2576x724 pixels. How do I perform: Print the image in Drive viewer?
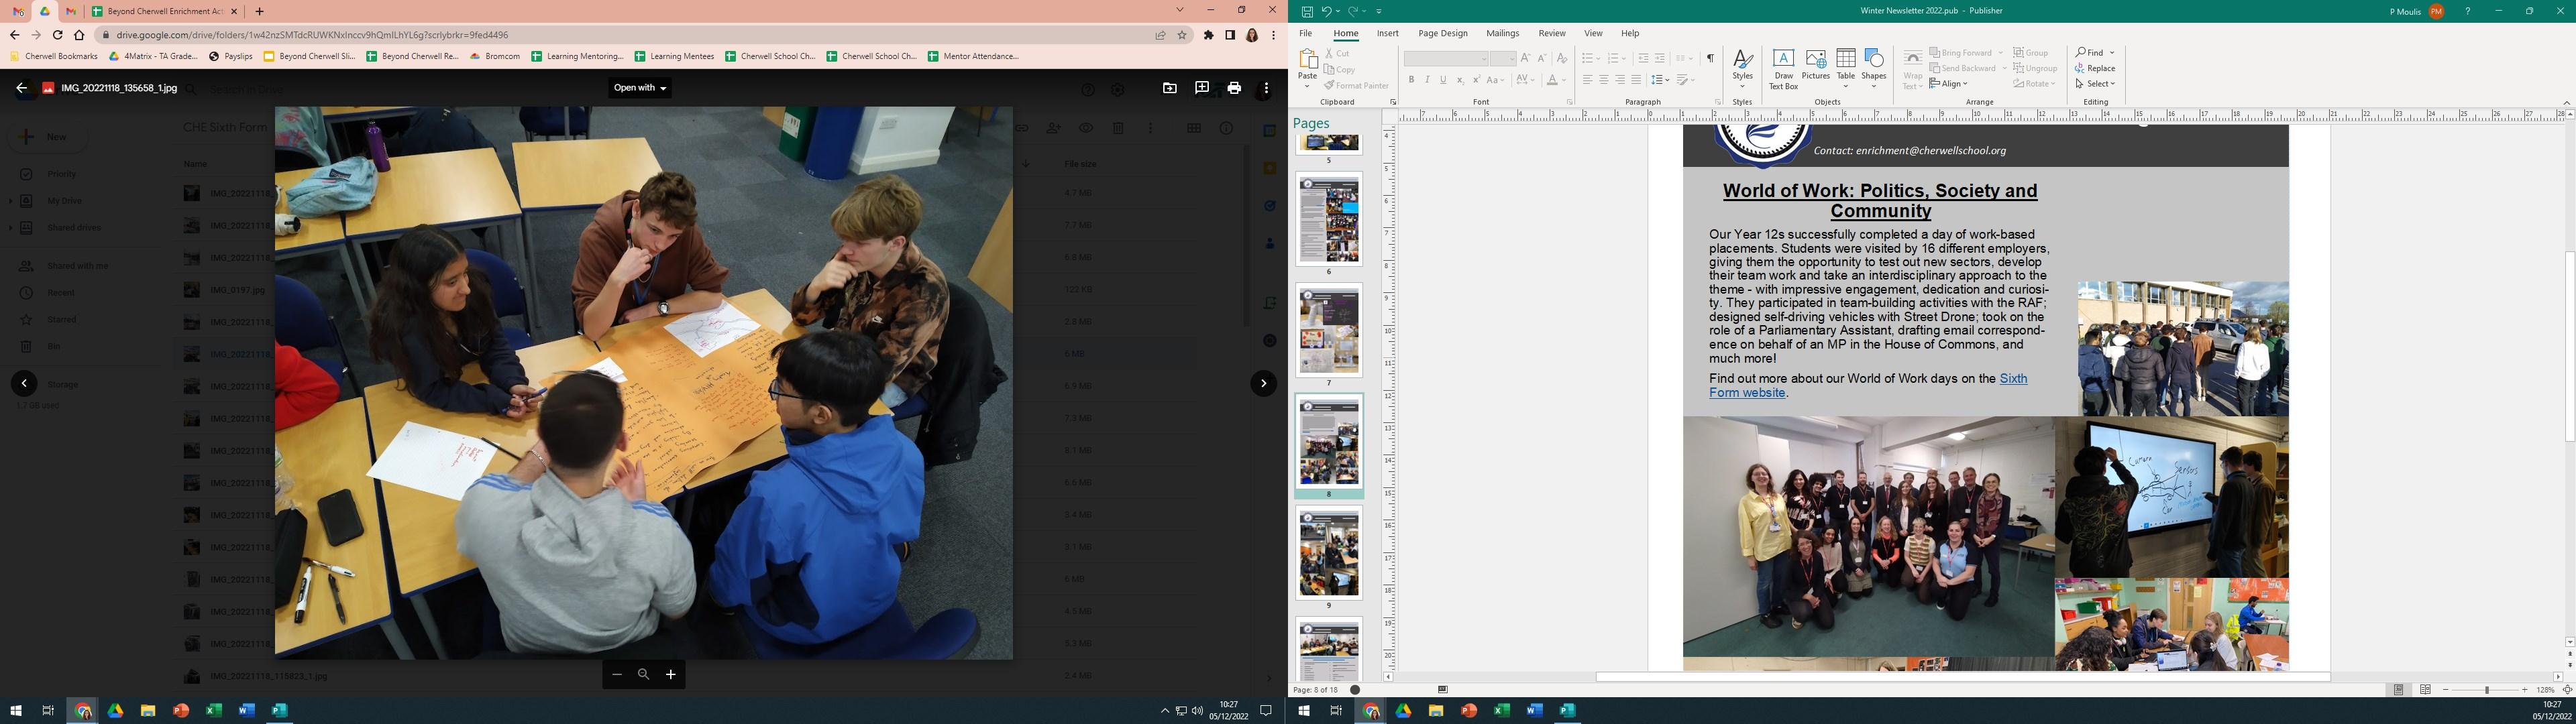(x=1234, y=88)
